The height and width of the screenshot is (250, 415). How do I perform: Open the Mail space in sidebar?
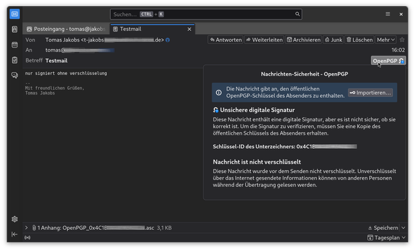[x=15, y=14]
